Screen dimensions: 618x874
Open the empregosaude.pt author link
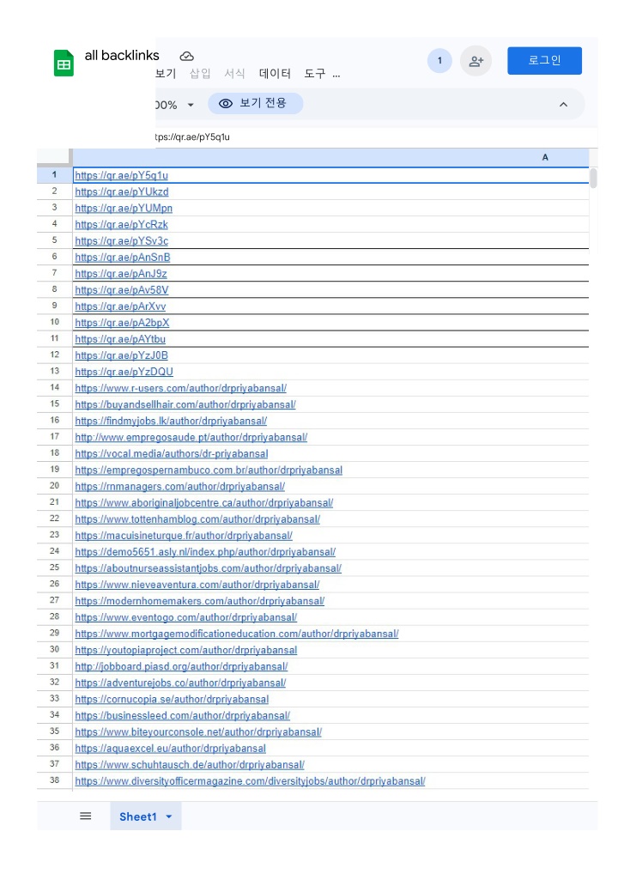[x=191, y=437]
